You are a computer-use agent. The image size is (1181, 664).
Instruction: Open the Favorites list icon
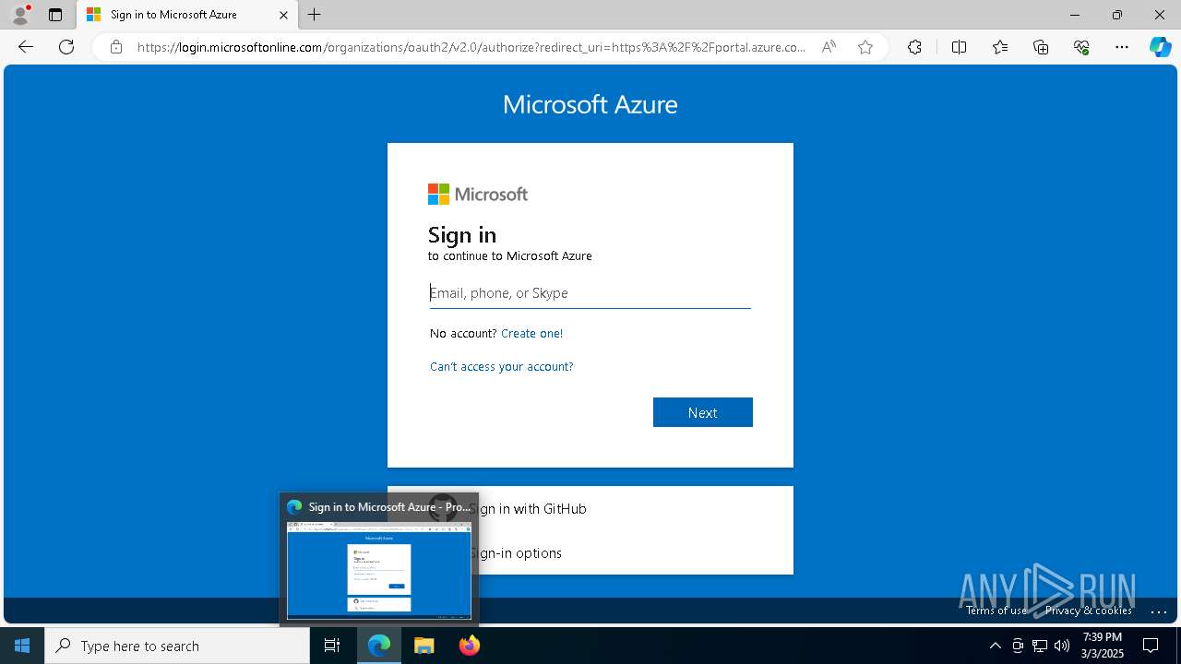point(1000,47)
